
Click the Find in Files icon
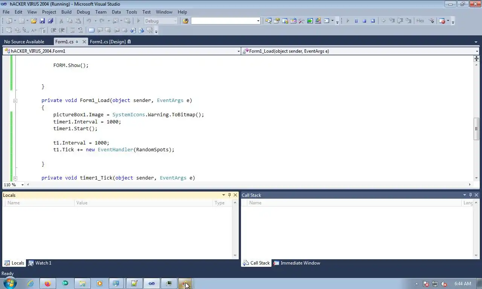point(185,21)
